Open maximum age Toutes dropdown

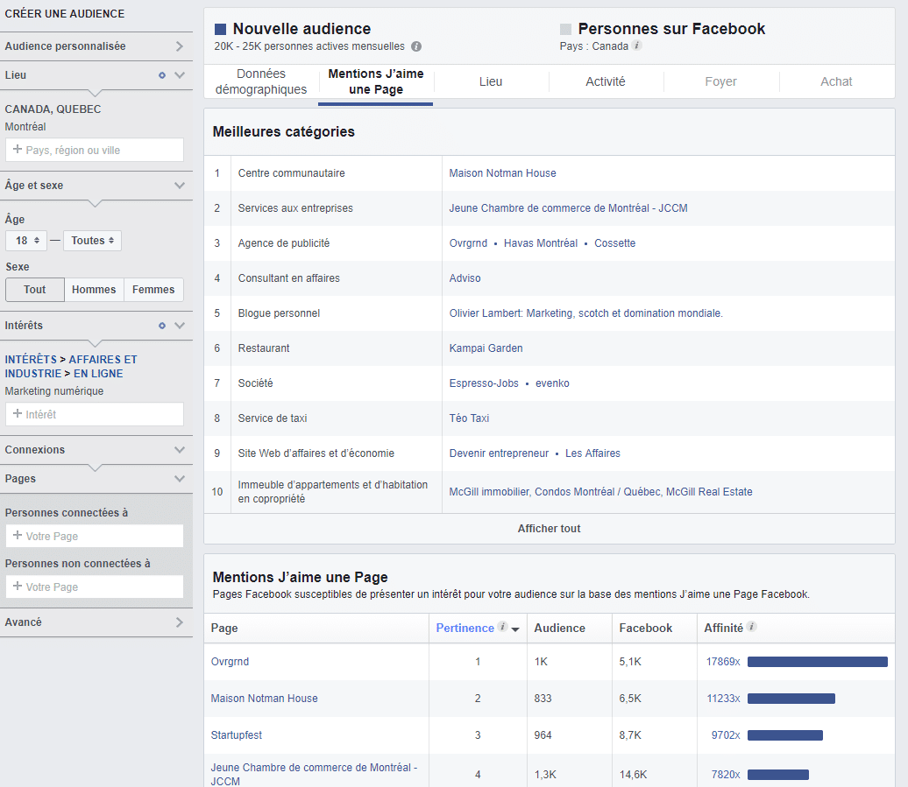pos(92,241)
